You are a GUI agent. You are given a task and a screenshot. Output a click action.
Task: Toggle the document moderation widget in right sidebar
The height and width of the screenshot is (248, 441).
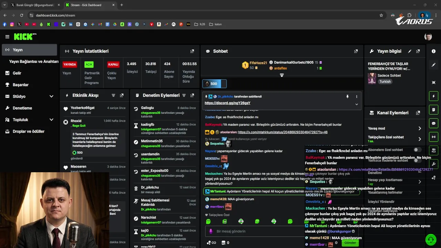coord(433,110)
